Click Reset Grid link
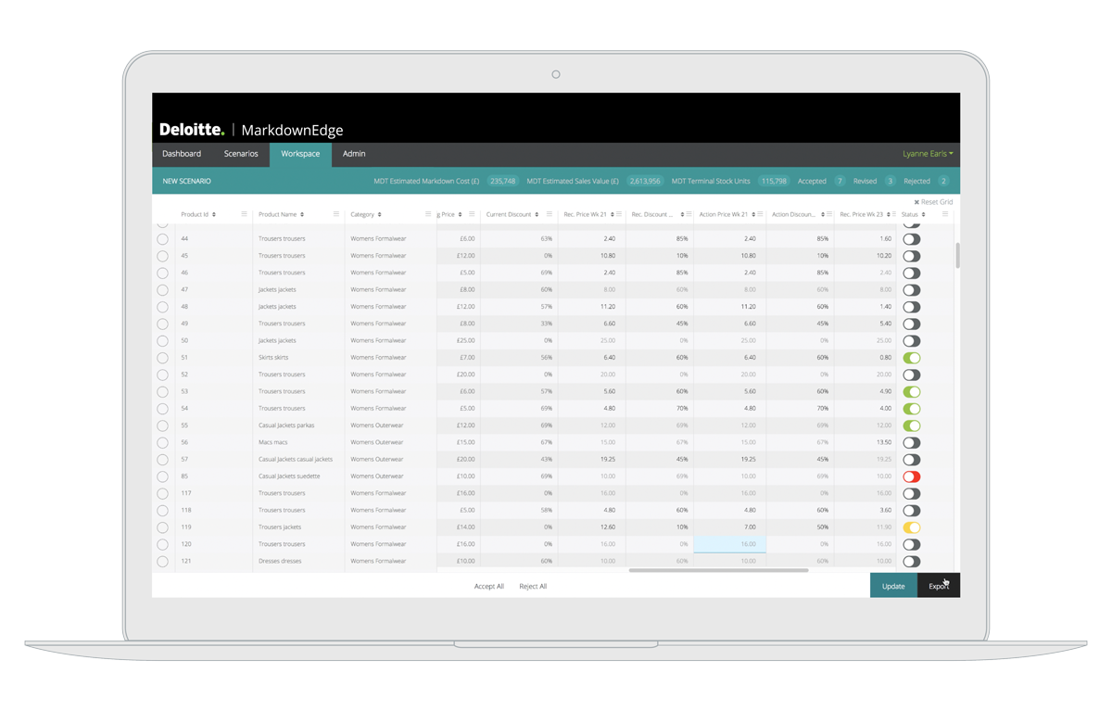 tap(933, 201)
